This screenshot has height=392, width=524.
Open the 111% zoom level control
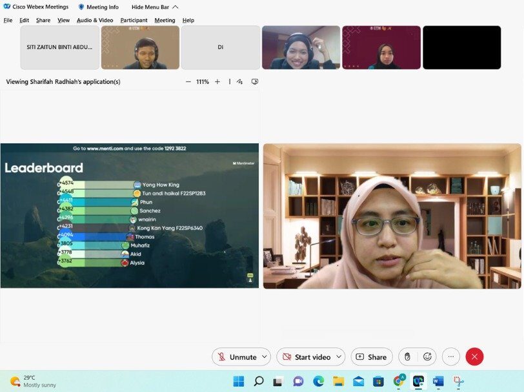tap(203, 82)
